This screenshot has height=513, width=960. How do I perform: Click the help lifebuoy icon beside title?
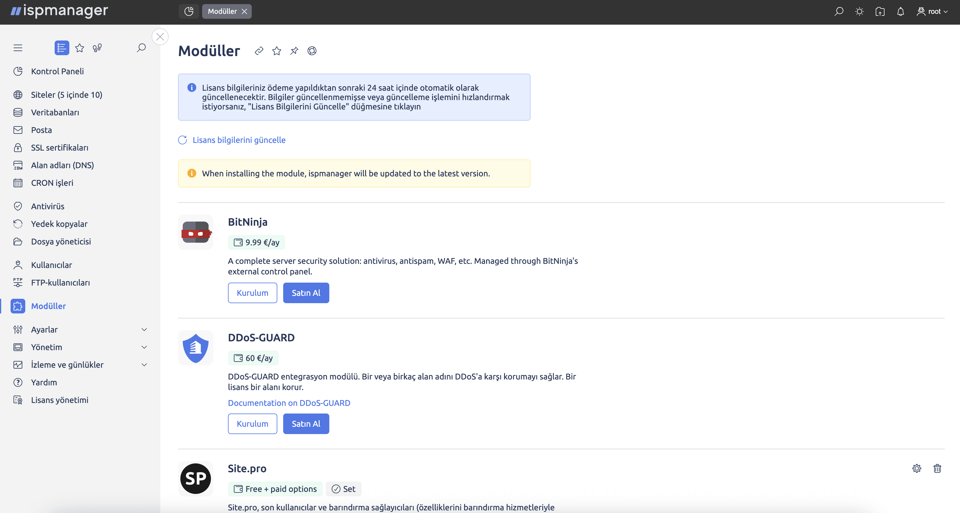tap(312, 51)
